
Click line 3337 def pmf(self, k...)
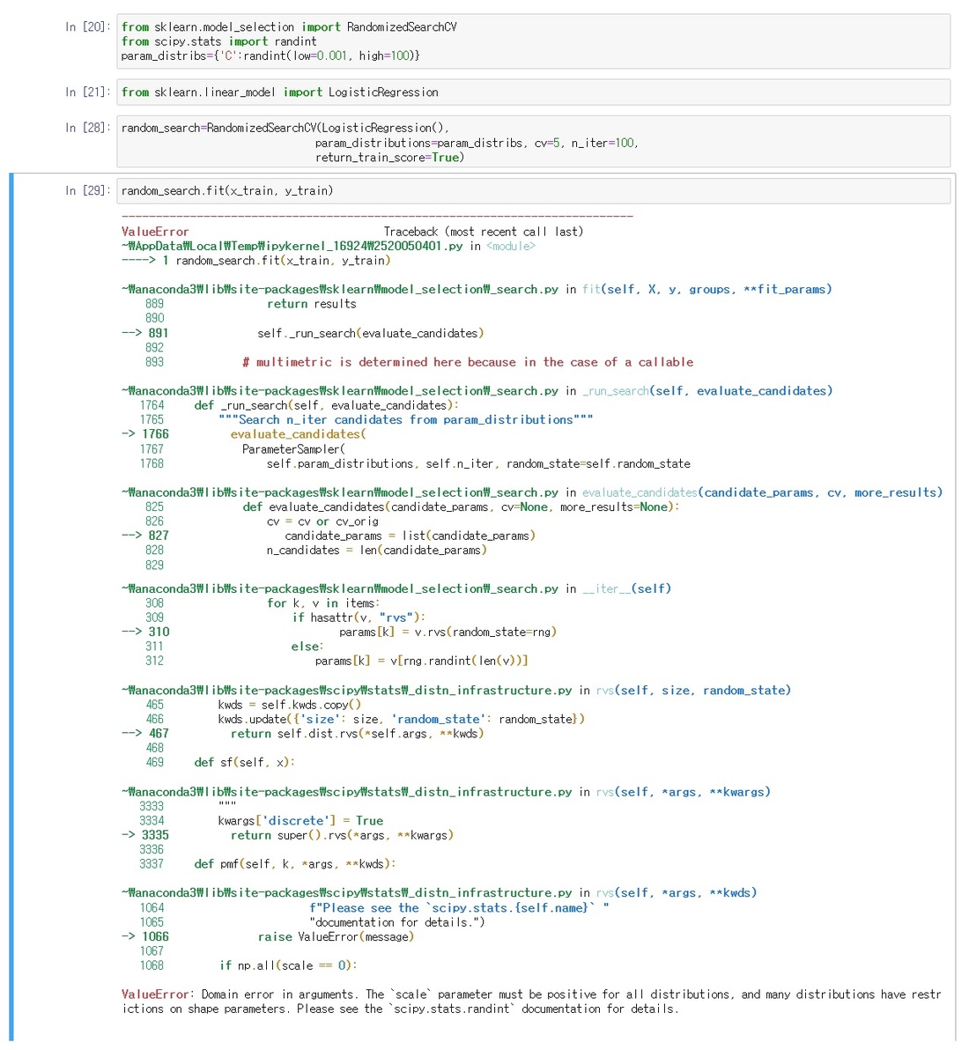coord(294,864)
